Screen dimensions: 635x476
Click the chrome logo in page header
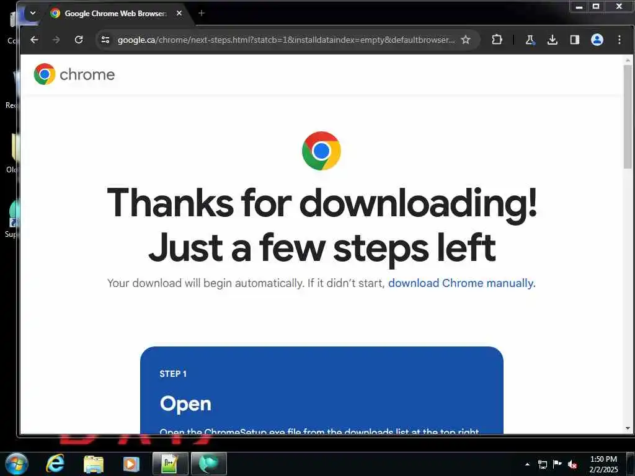click(74, 74)
